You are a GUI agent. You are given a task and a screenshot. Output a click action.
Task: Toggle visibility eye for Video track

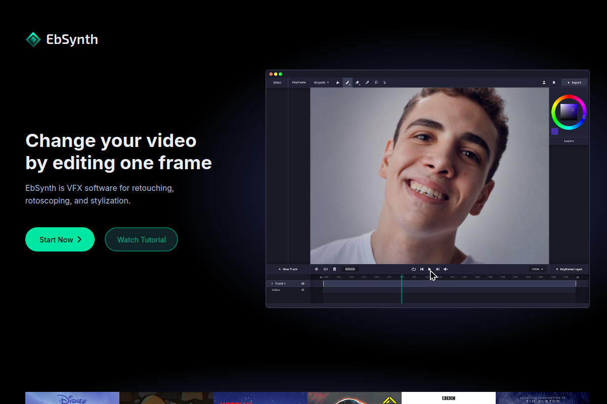pyautogui.click(x=303, y=290)
